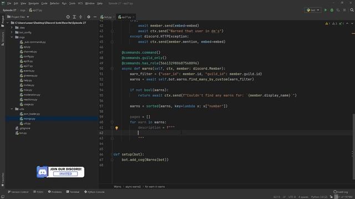355x199 pixels.
Task: Run with coverage icon in toolbar
Action: [x=338, y=10]
